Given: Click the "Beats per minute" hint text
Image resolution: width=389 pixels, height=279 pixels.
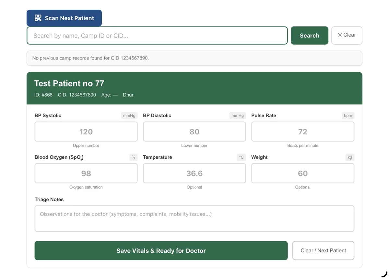Looking at the screenshot, I should coord(303,146).
